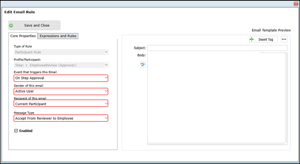Click inside the Subject input field
Image resolution: width=300 pixels, height=164 pixels.
pos(217,48)
